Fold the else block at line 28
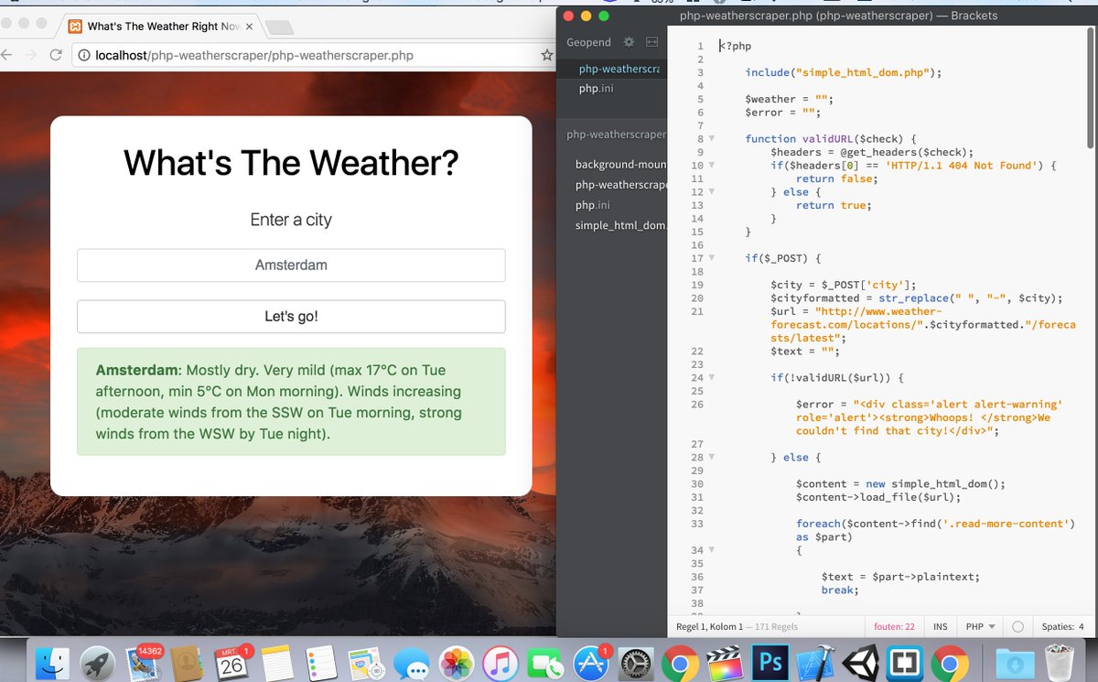 tap(712, 457)
